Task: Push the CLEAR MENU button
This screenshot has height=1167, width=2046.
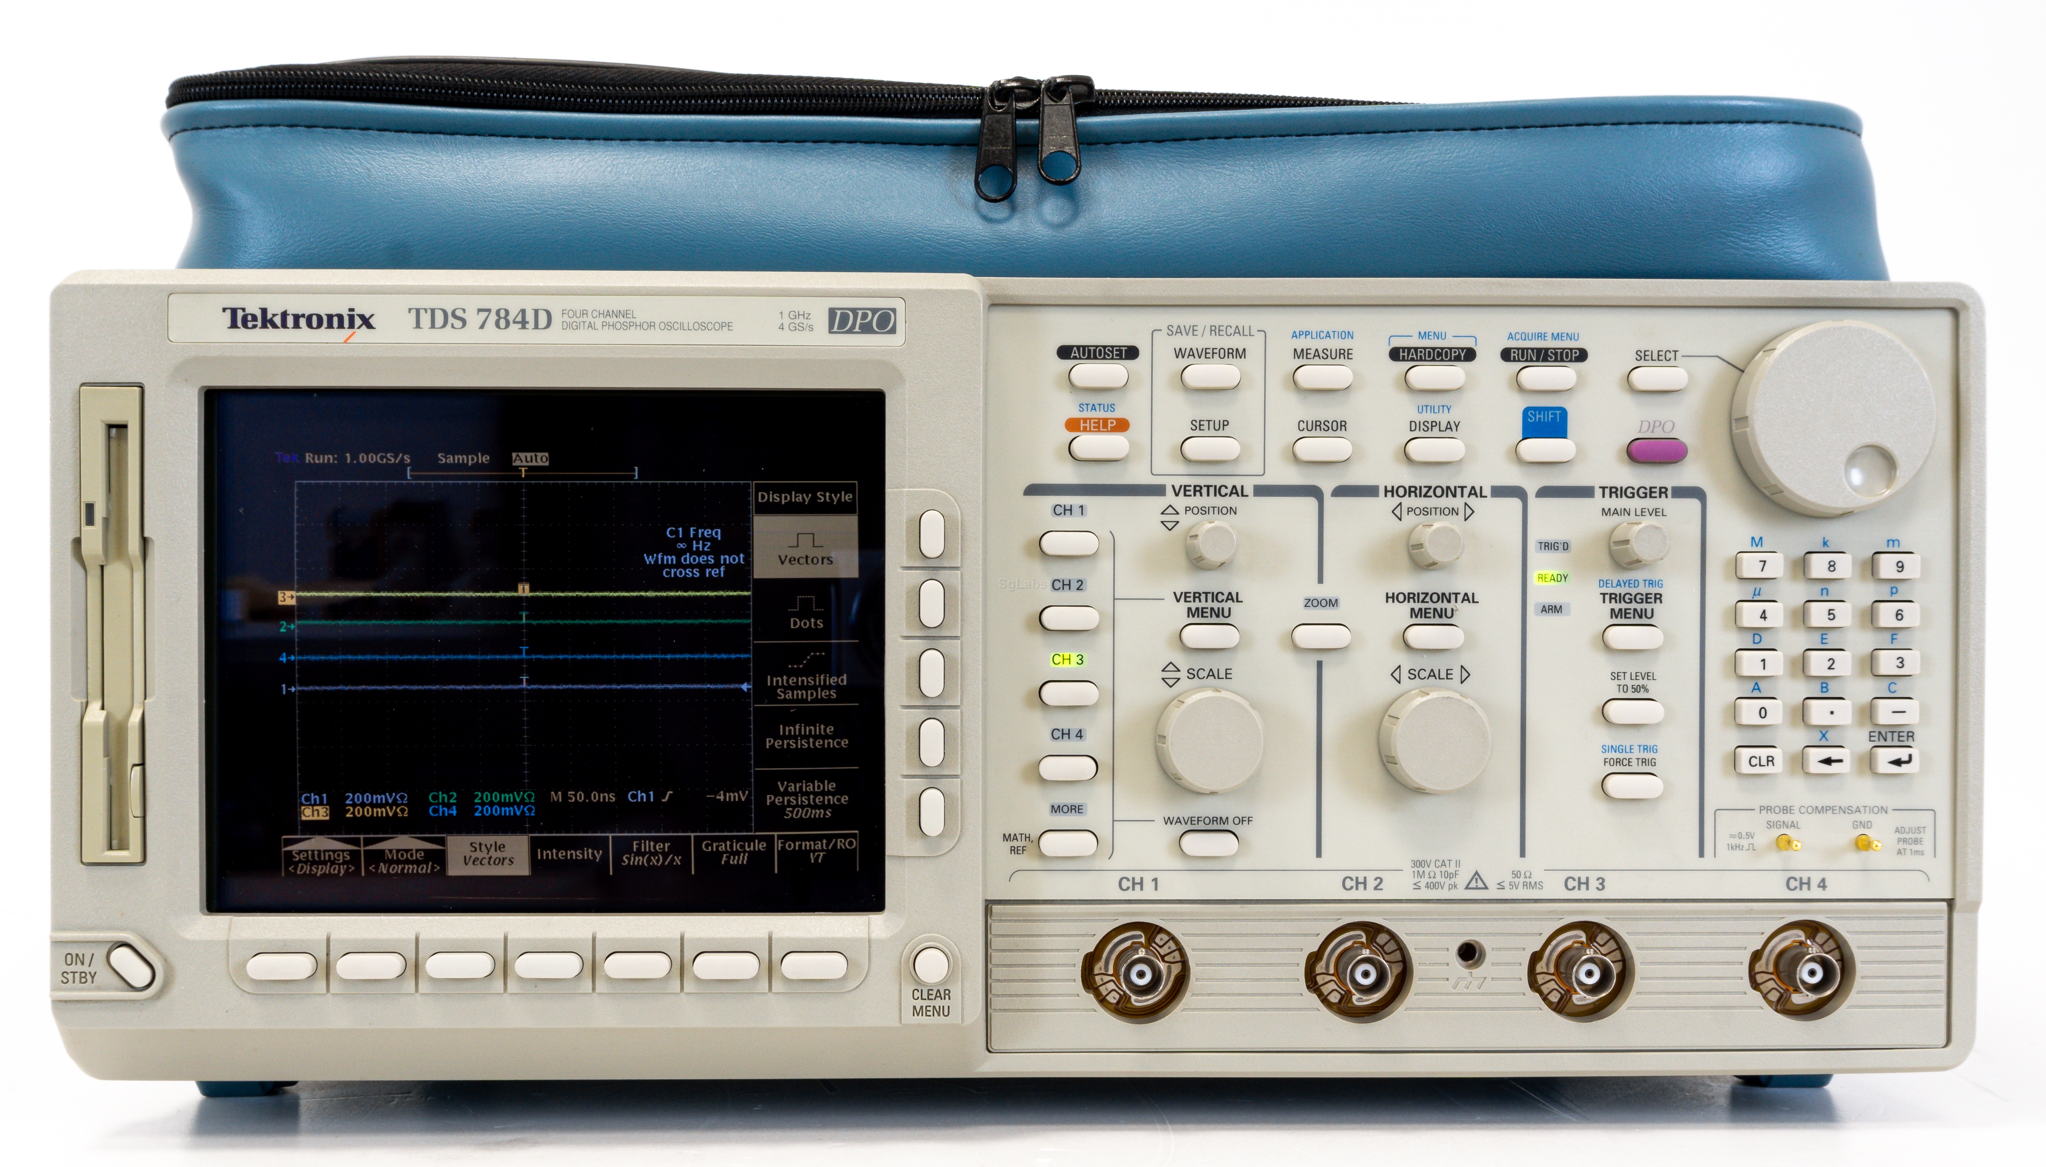Action: 931,964
